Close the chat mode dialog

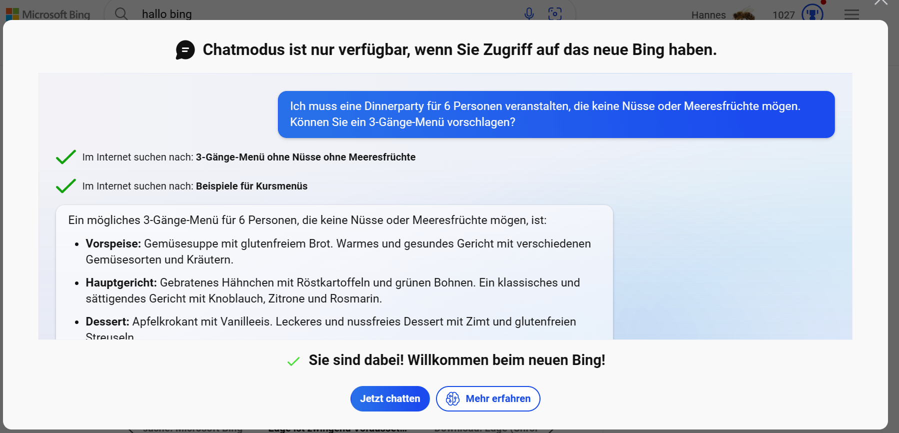(x=881, y=2)
